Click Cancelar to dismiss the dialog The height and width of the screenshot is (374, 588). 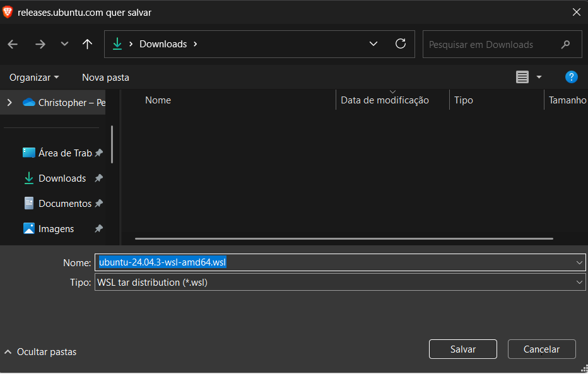tap(541, 349)
